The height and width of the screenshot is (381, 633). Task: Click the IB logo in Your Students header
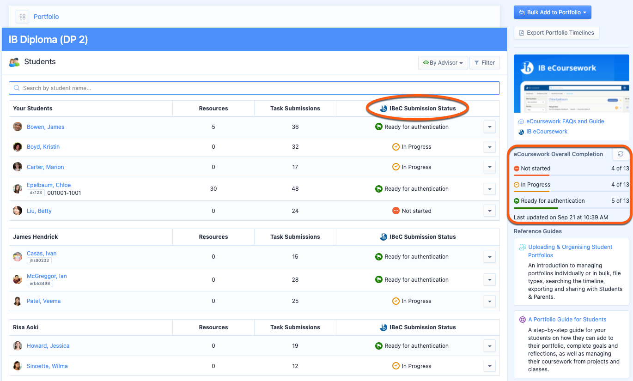click(x=383, y=109)
